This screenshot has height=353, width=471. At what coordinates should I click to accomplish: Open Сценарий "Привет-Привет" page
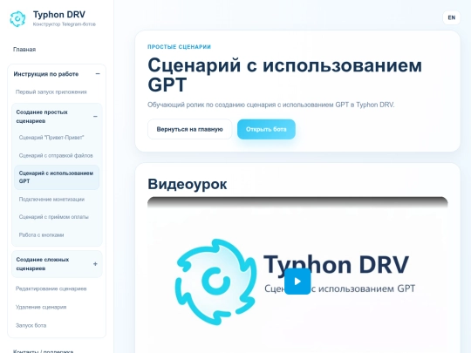point(51,138)
